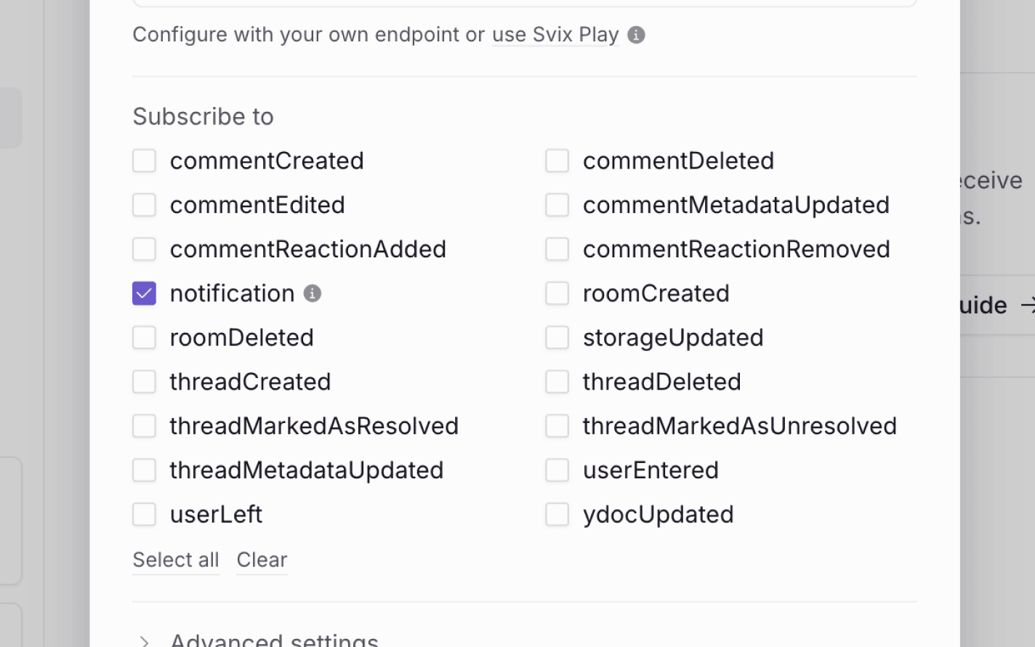Click the info icon beside use Svix Play
This screenshot has height=647, width=1035.
click(635, 34)
